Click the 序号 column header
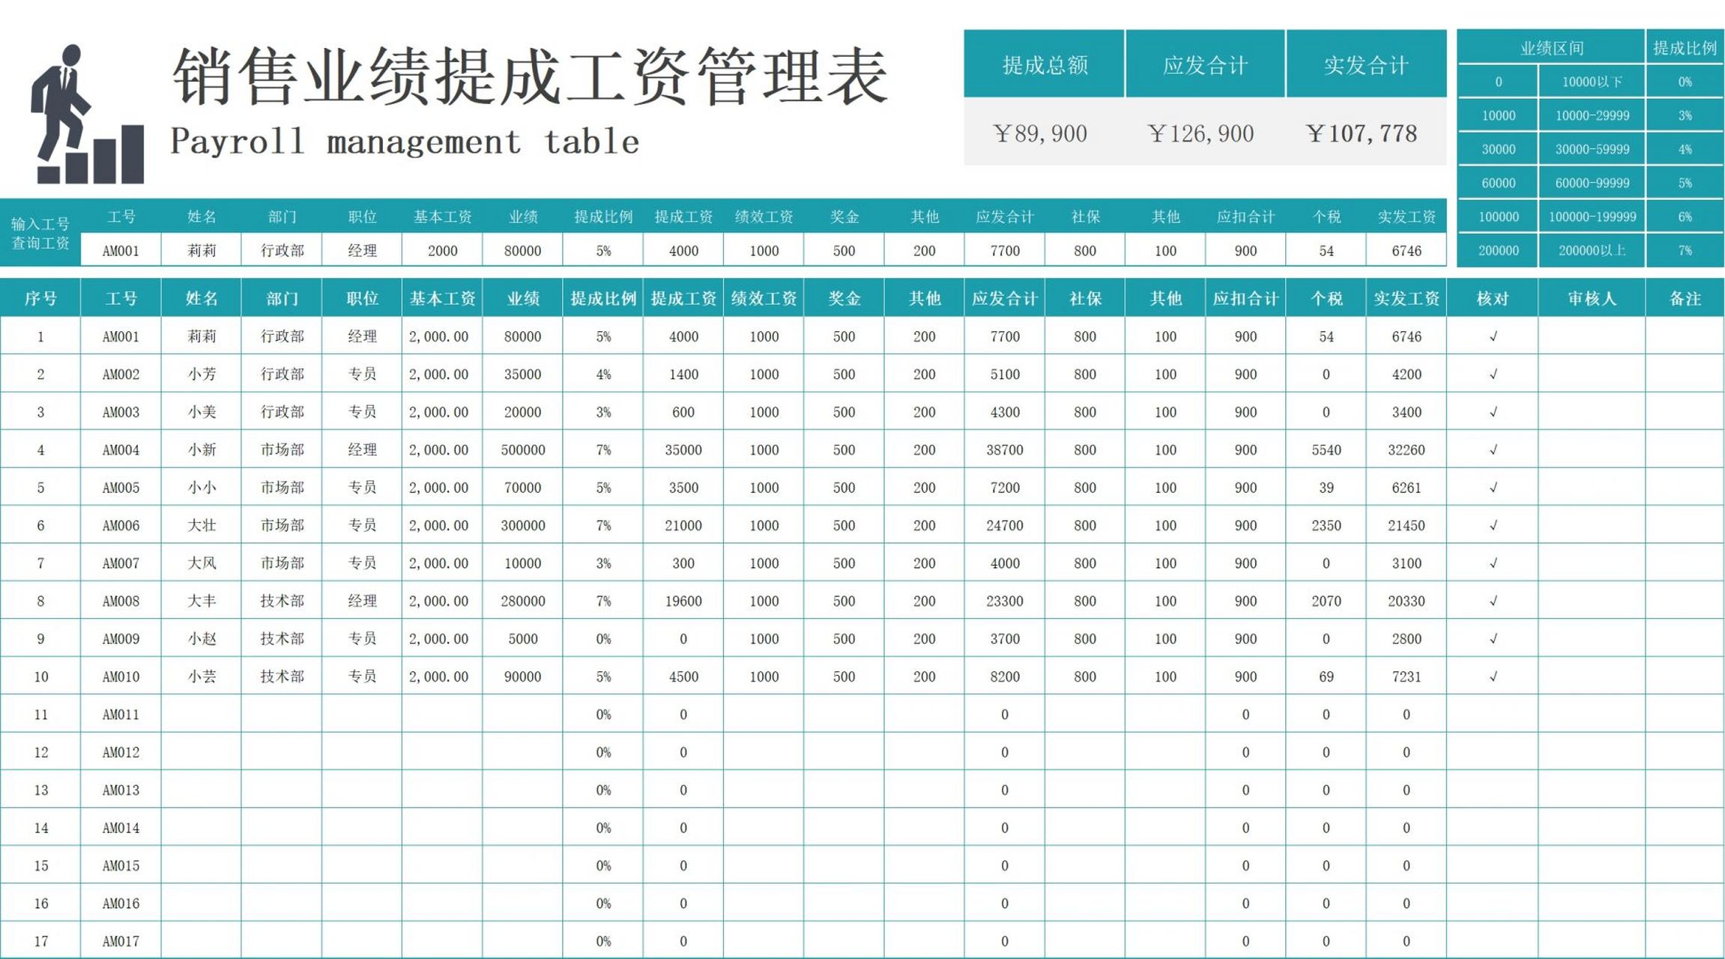 coord(40,298)
